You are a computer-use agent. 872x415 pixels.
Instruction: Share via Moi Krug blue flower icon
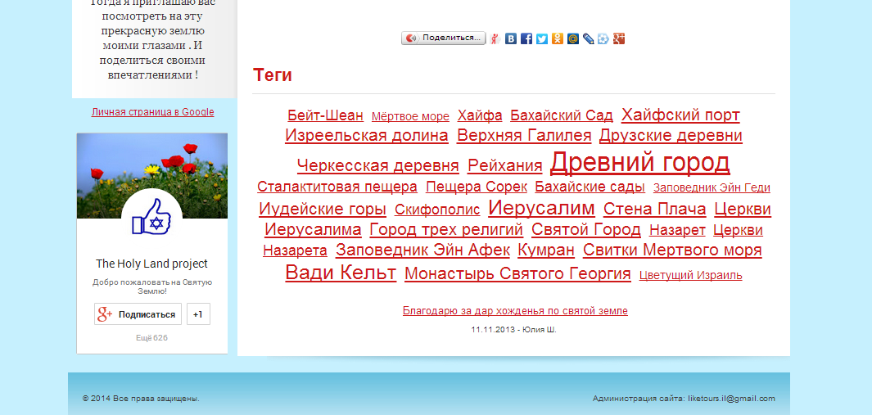tap(603, 38)
